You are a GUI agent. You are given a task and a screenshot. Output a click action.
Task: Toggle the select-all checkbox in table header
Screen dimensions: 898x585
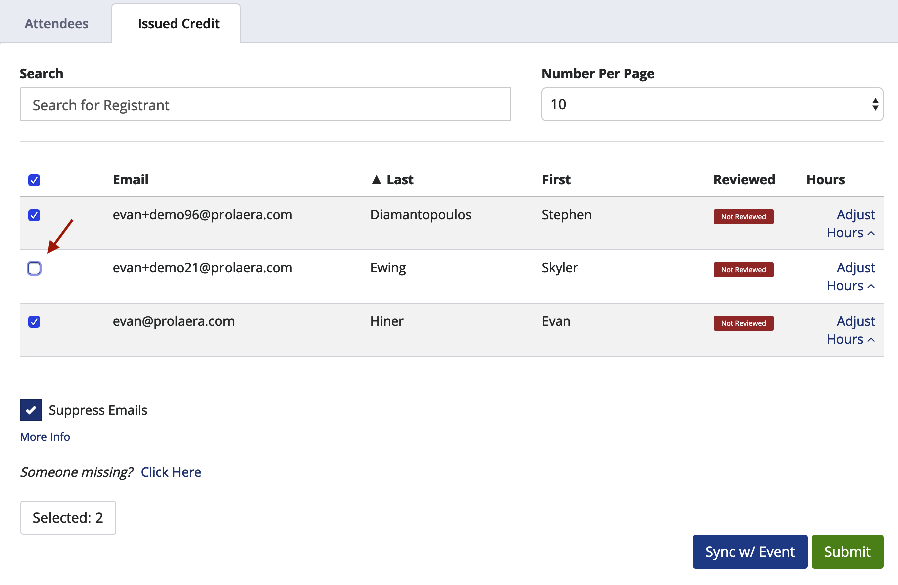point(34,180)
